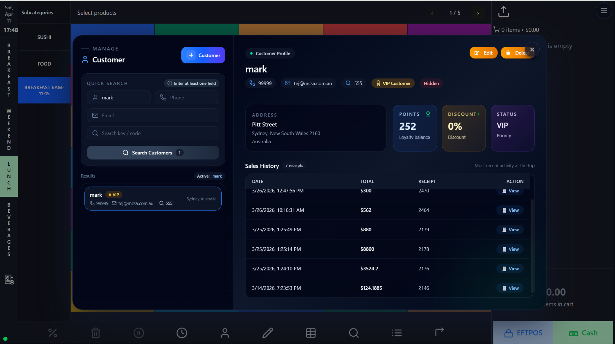Click the Points 252 loyalty balance card
The image size is (615, 344).
pyautogui.click(x=415, y=128)
